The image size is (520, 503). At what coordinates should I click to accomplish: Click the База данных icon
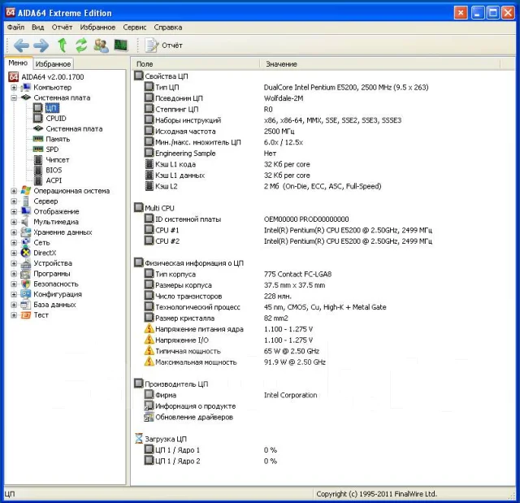point(25,305)
